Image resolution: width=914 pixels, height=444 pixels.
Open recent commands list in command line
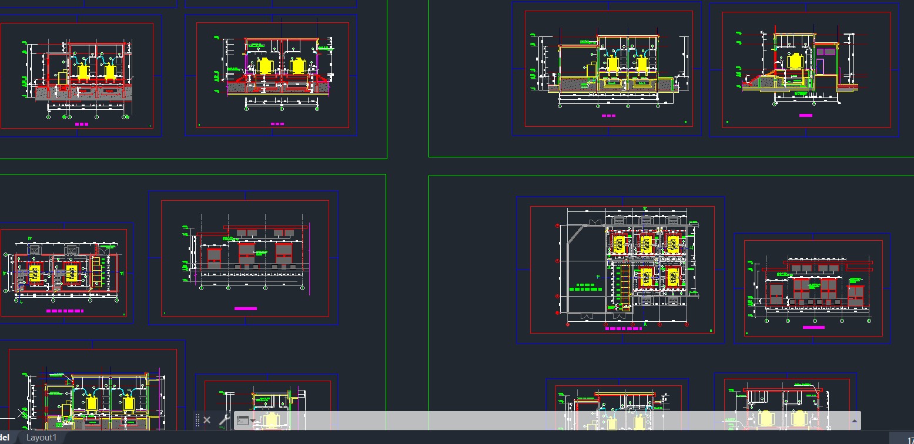pyautogui.click(x=246, y=421)
